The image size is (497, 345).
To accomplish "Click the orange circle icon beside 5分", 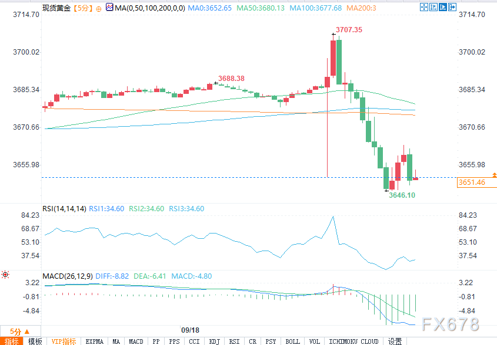I will (x=99, y=9).
